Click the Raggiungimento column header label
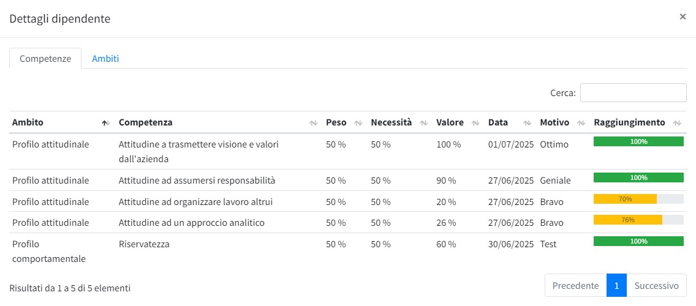This screenshot has width=696, height=306. [629, 122]
